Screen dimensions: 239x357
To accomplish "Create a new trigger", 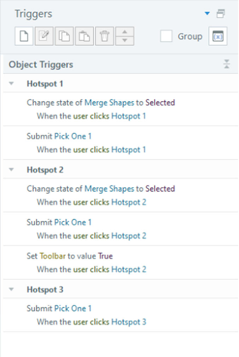I will 23,36.
